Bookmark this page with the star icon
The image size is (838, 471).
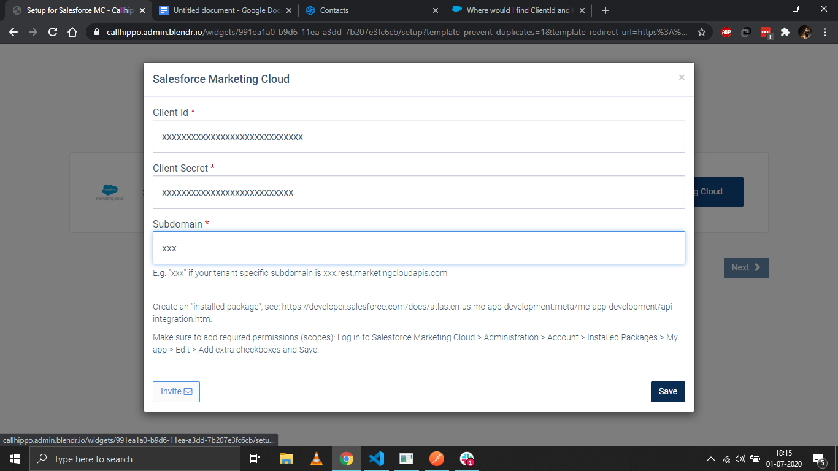coord(702,32)
